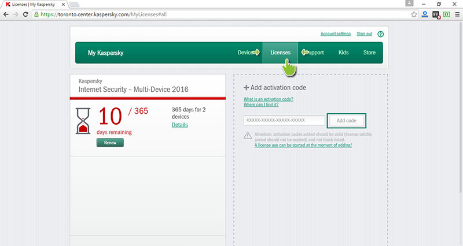Click 'Internet Security – Multi-Device 2016' title
The image size is (463, 246).
pos(133,90)
